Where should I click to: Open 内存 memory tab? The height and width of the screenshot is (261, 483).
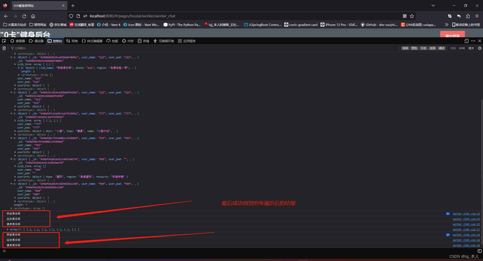(128, 41)
